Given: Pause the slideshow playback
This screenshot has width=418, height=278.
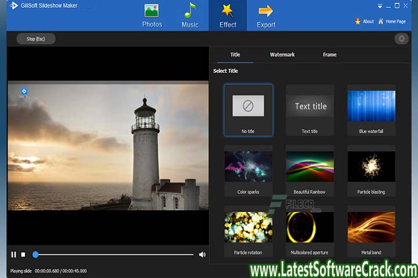Looking at the screenshot, I should point(13,254).
